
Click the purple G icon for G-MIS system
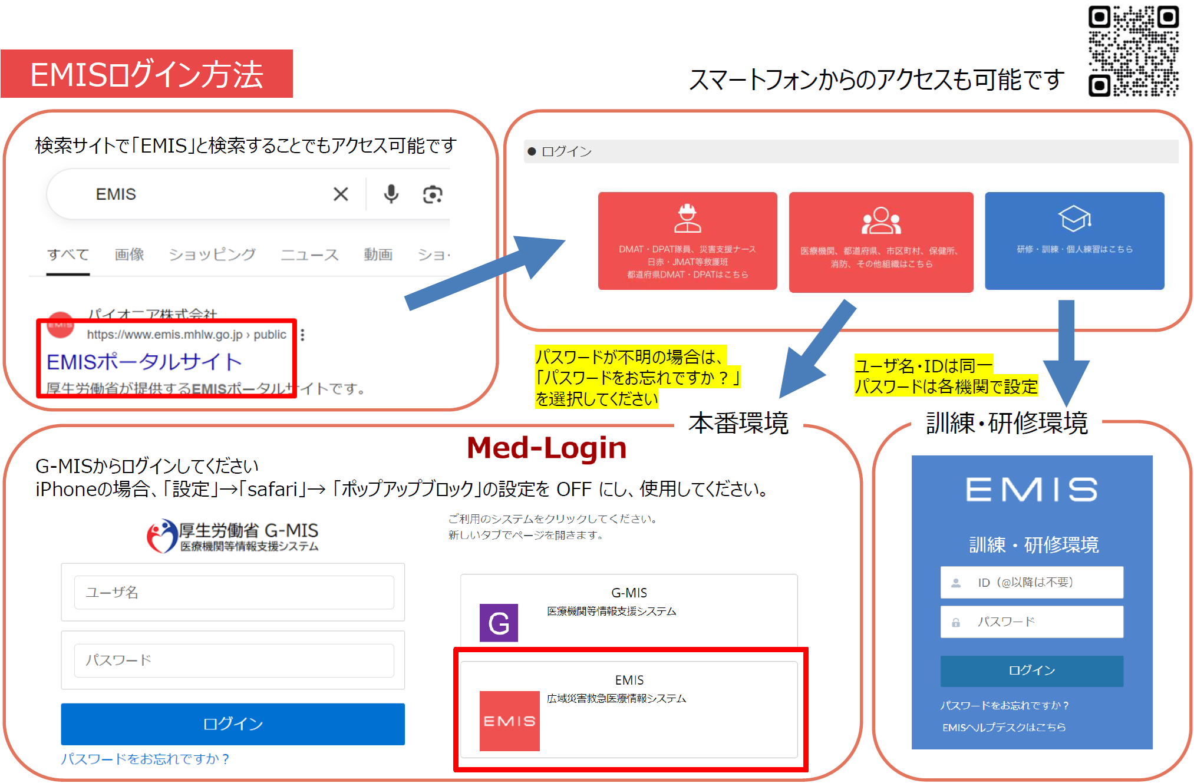pos(498,623)
